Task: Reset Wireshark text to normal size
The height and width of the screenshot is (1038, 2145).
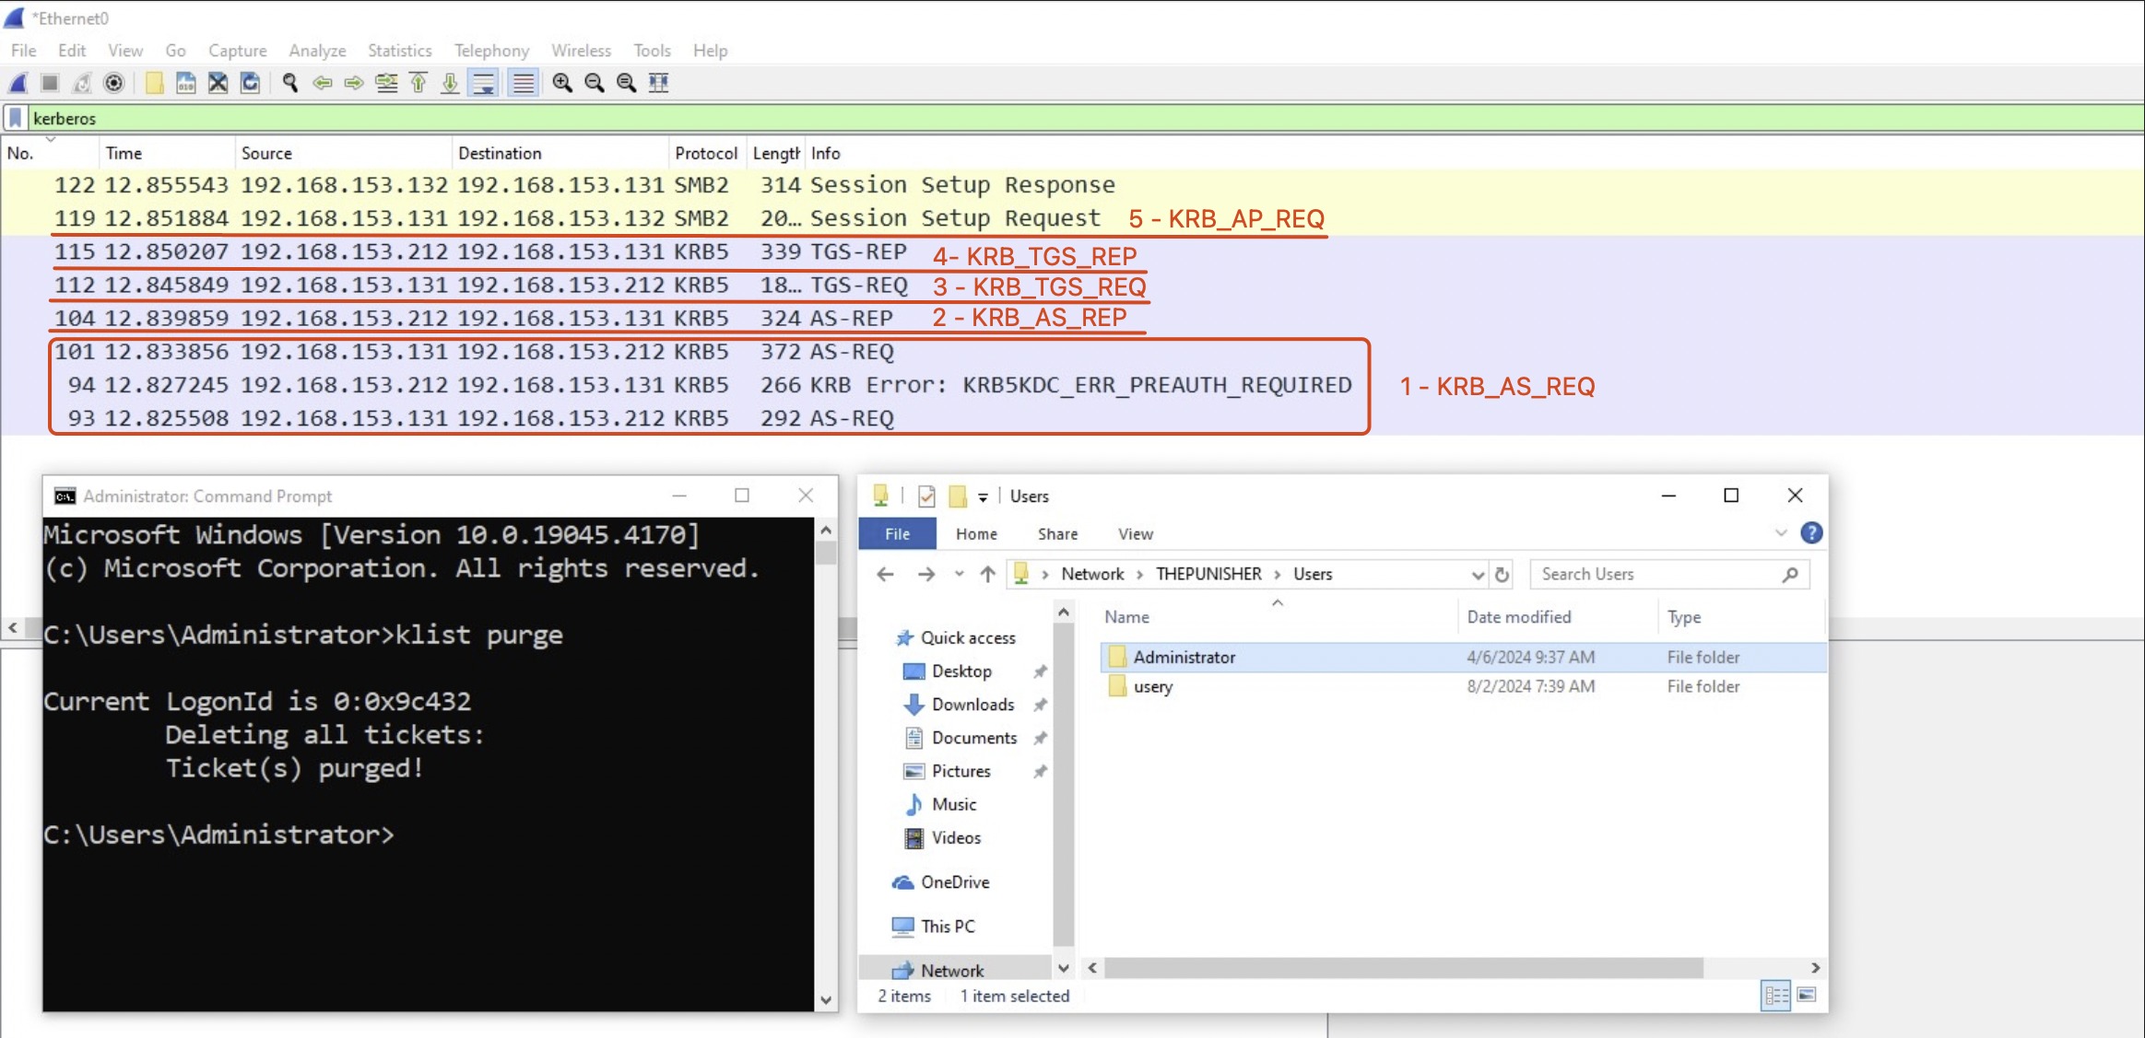Action: click(627, 84)
